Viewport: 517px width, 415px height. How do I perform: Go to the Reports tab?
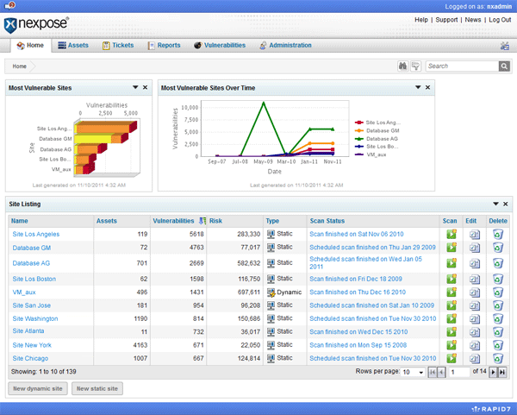164,46
